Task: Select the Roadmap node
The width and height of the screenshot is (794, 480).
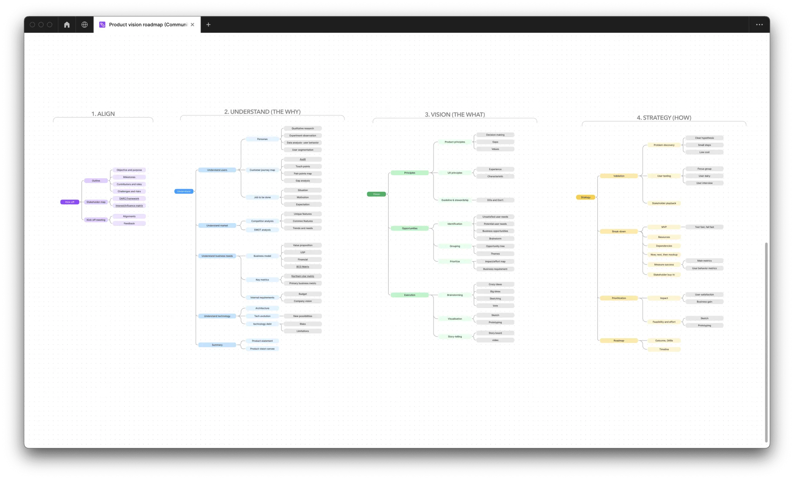Action: point(619,341)
